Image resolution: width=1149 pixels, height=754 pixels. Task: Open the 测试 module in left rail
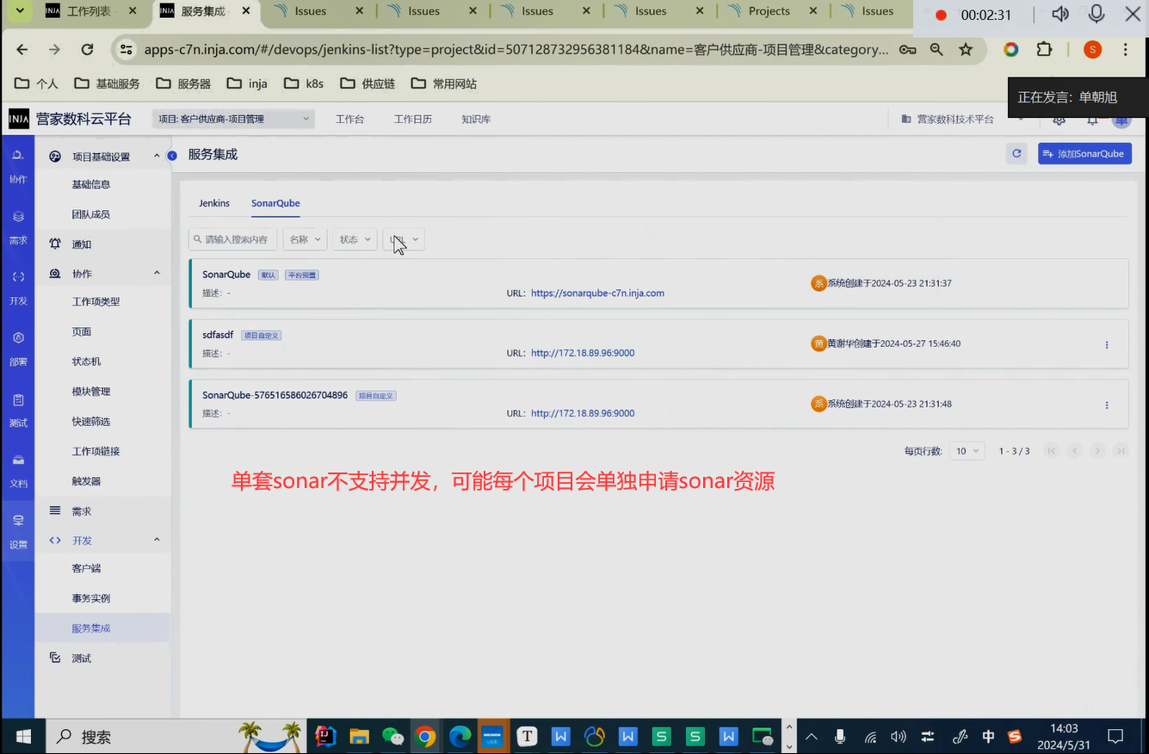tap(18, 409)
